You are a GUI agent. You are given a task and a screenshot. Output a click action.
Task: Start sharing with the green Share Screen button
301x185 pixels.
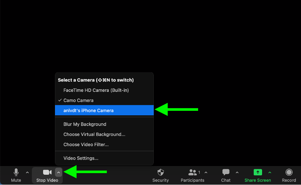click(x=258, y=175)
